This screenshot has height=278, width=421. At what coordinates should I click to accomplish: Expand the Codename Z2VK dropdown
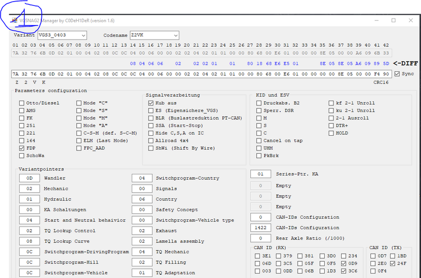tap(154, 35)
